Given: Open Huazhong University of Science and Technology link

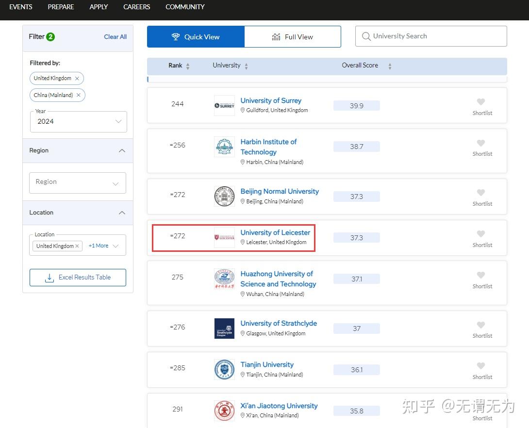Looking at the screenshot, I should [279, 279].
